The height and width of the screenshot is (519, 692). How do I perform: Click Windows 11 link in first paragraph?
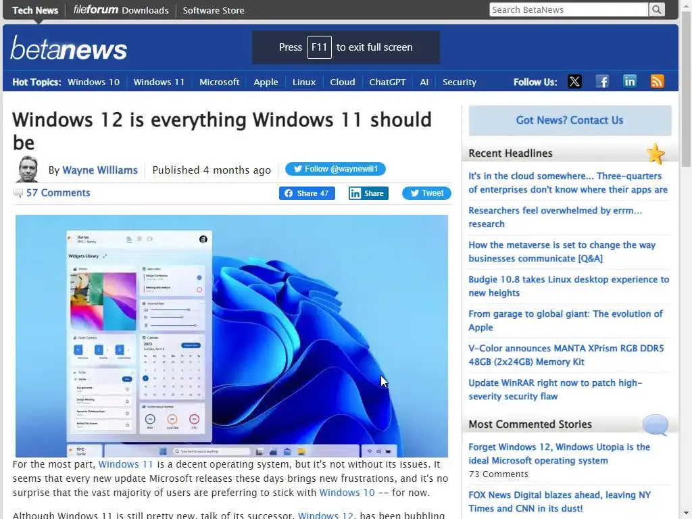125,464
